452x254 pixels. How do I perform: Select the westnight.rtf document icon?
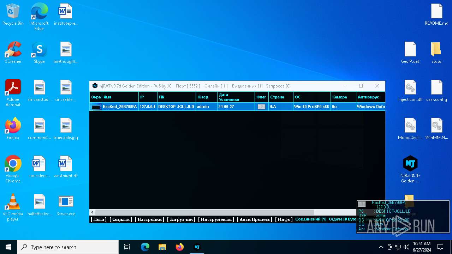[66, 167]
